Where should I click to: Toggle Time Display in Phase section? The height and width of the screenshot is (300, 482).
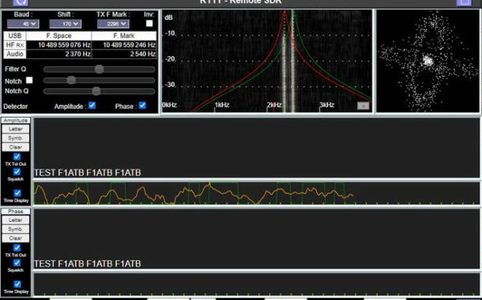pyautogui.click(x=17, y=284)
